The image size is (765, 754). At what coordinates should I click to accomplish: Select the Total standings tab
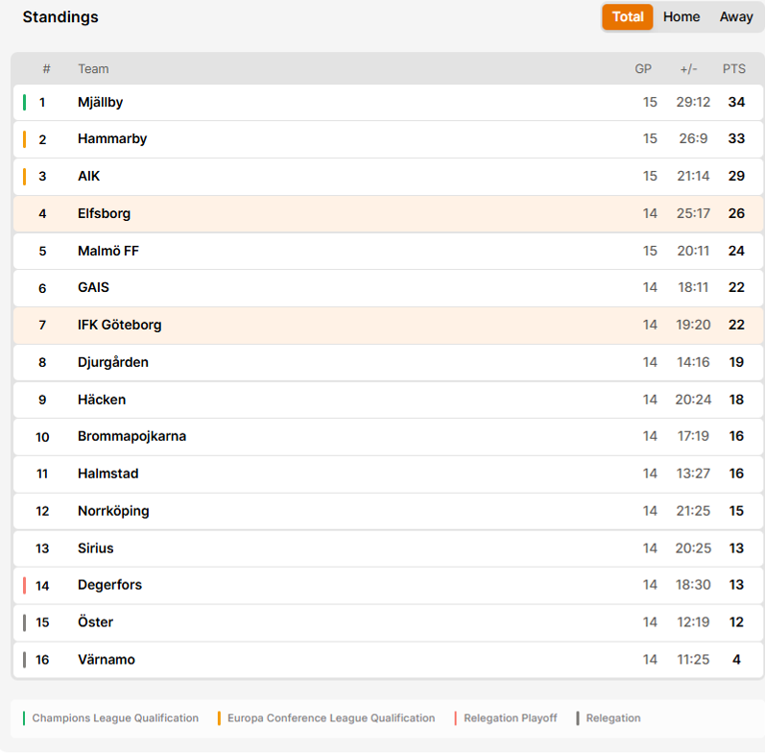(628, 17)
